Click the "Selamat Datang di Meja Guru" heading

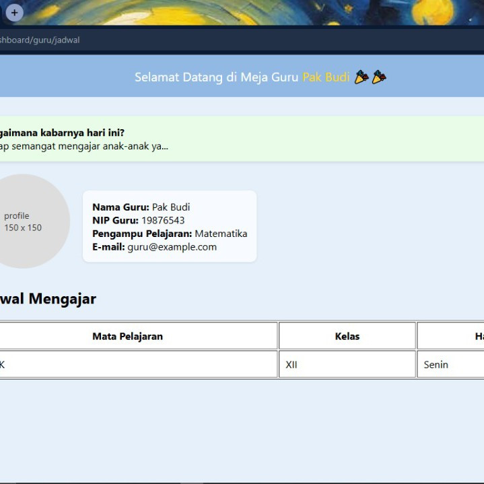(x=216, y=77)
